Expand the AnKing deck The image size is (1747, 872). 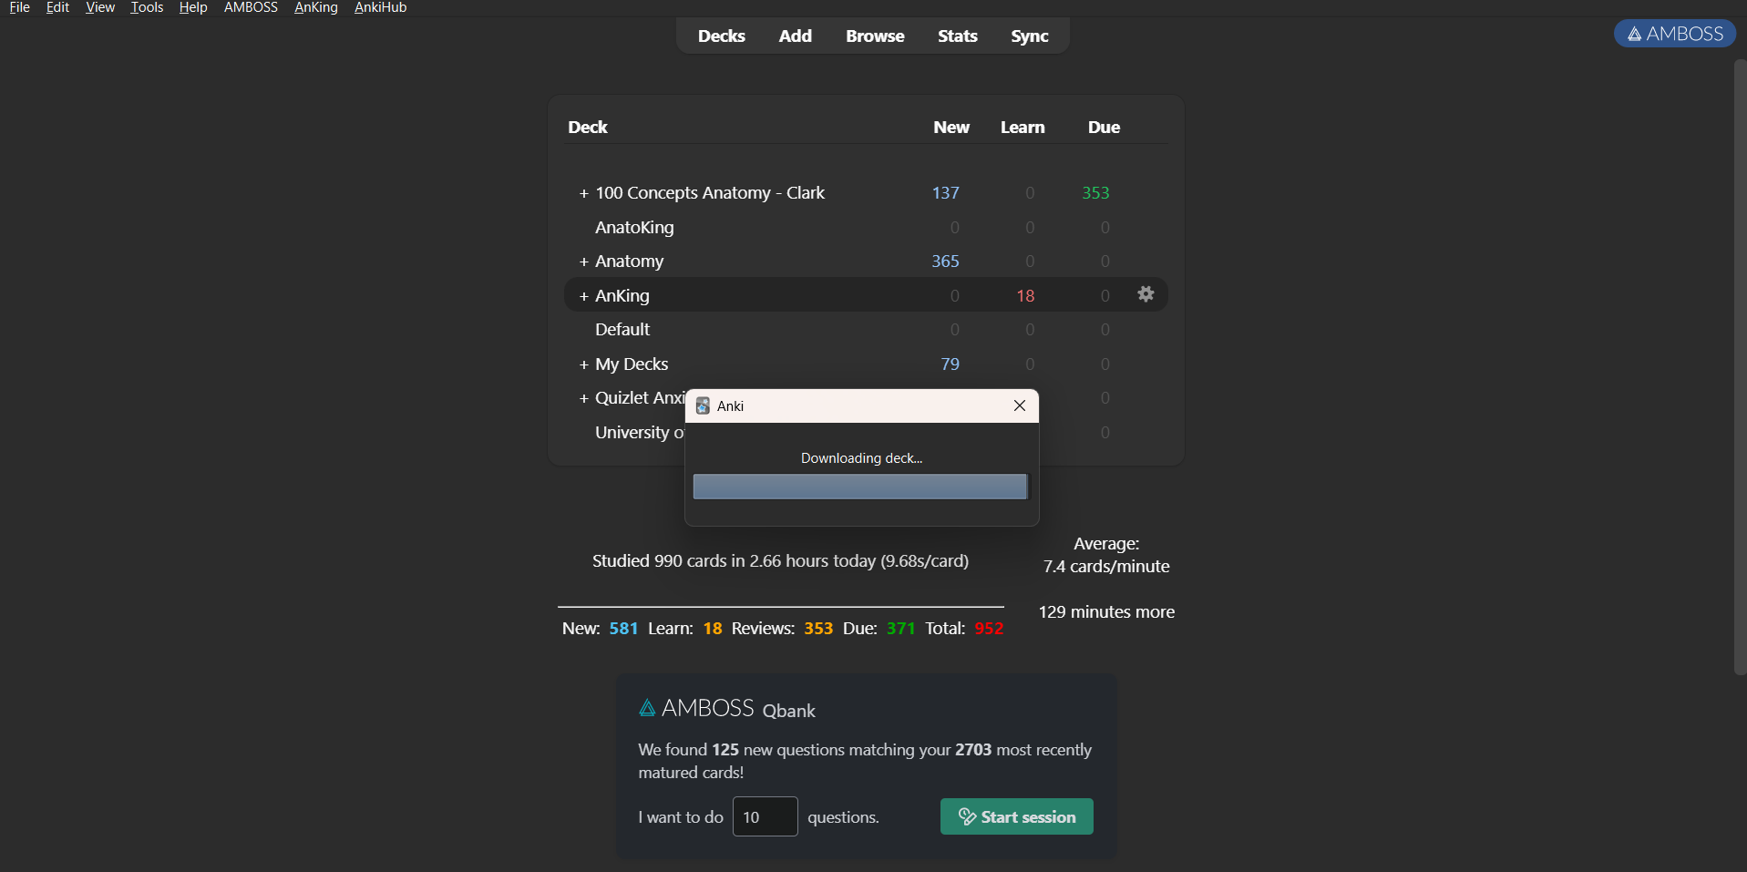(584, 296)
